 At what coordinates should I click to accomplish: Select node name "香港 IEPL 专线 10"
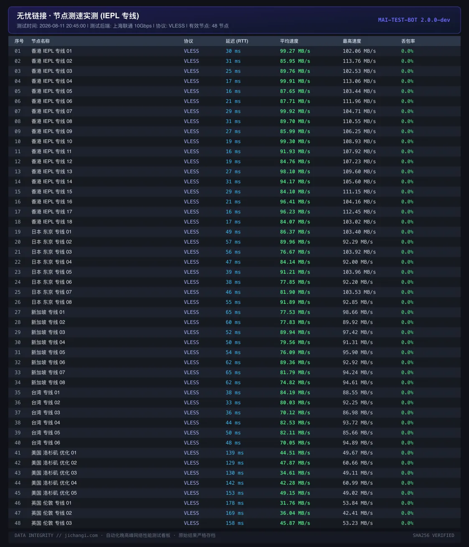point(51,141)
